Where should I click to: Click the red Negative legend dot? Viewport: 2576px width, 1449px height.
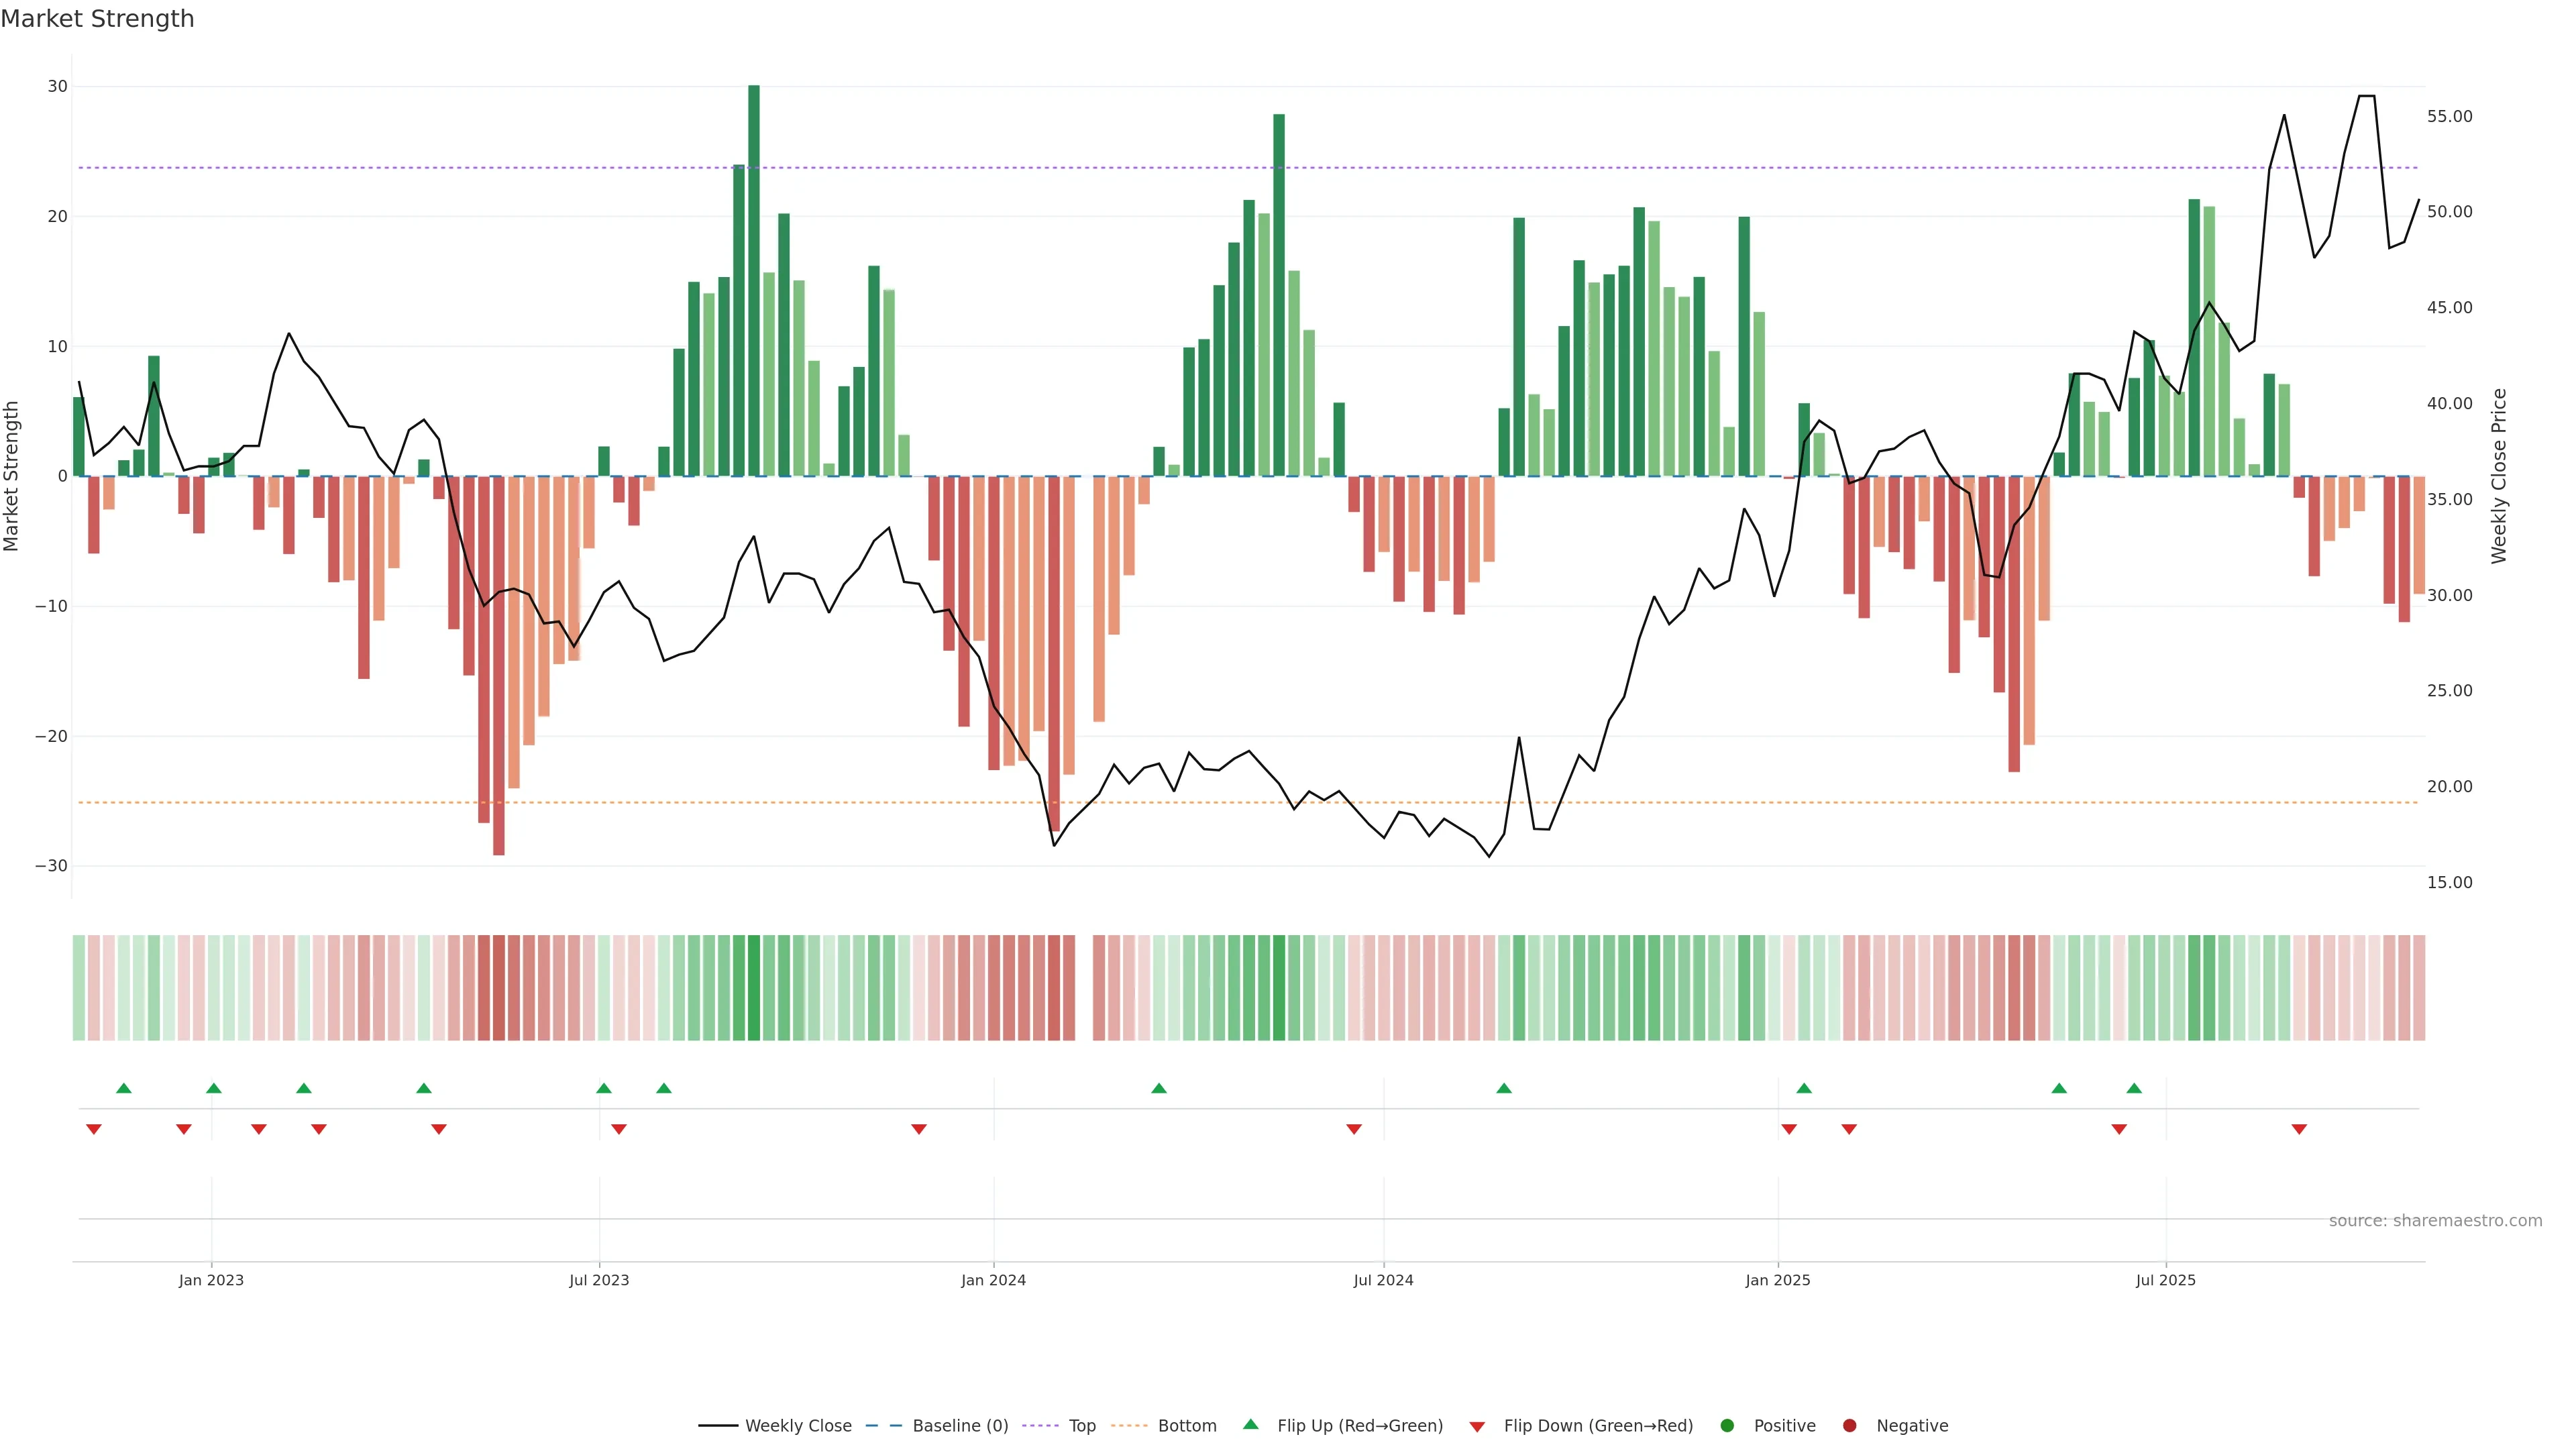(x=1849, y=1426)
